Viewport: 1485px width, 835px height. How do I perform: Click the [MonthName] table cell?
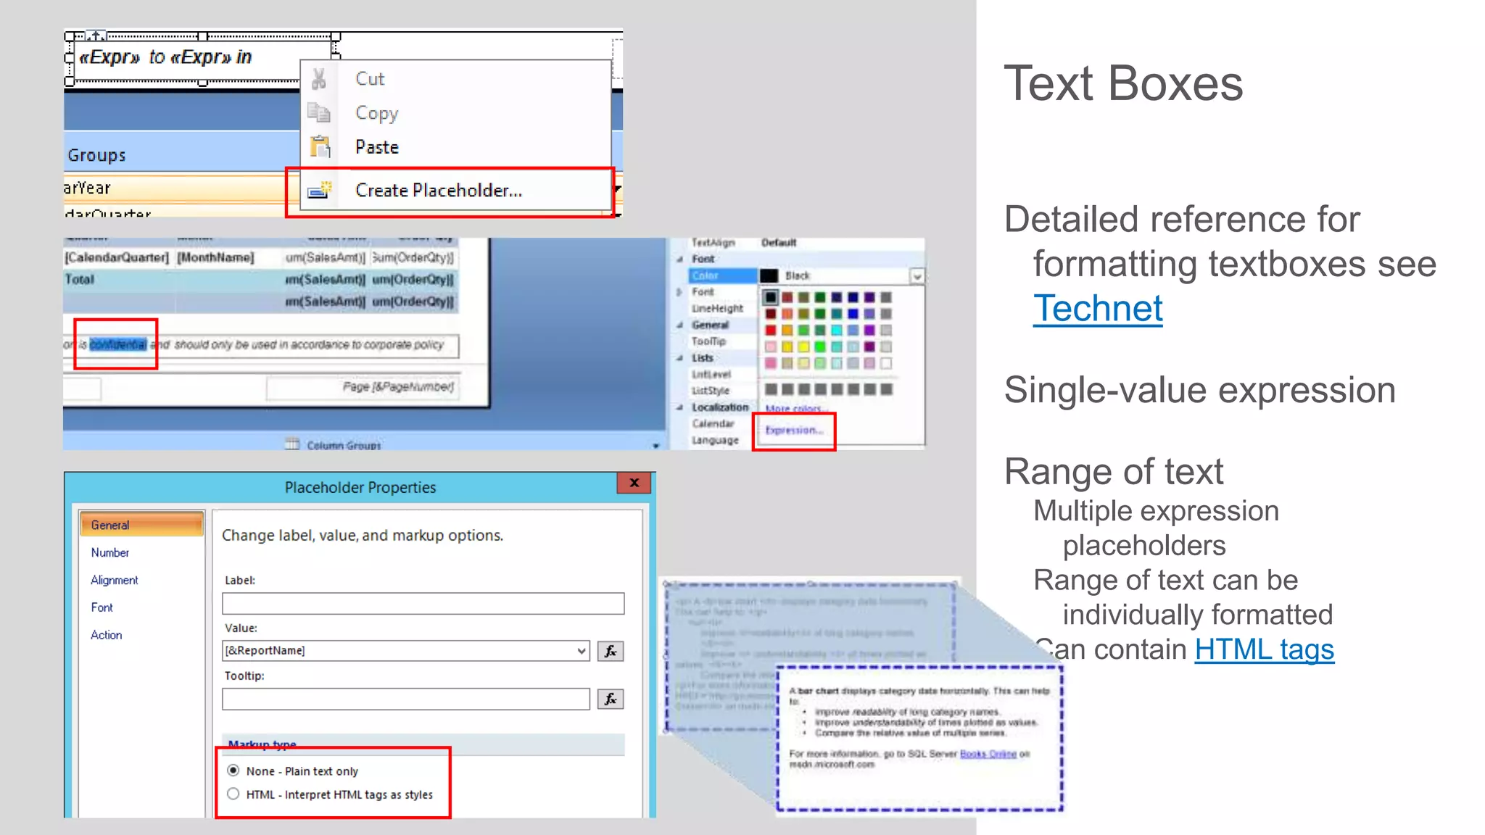(x=216, y=258)
